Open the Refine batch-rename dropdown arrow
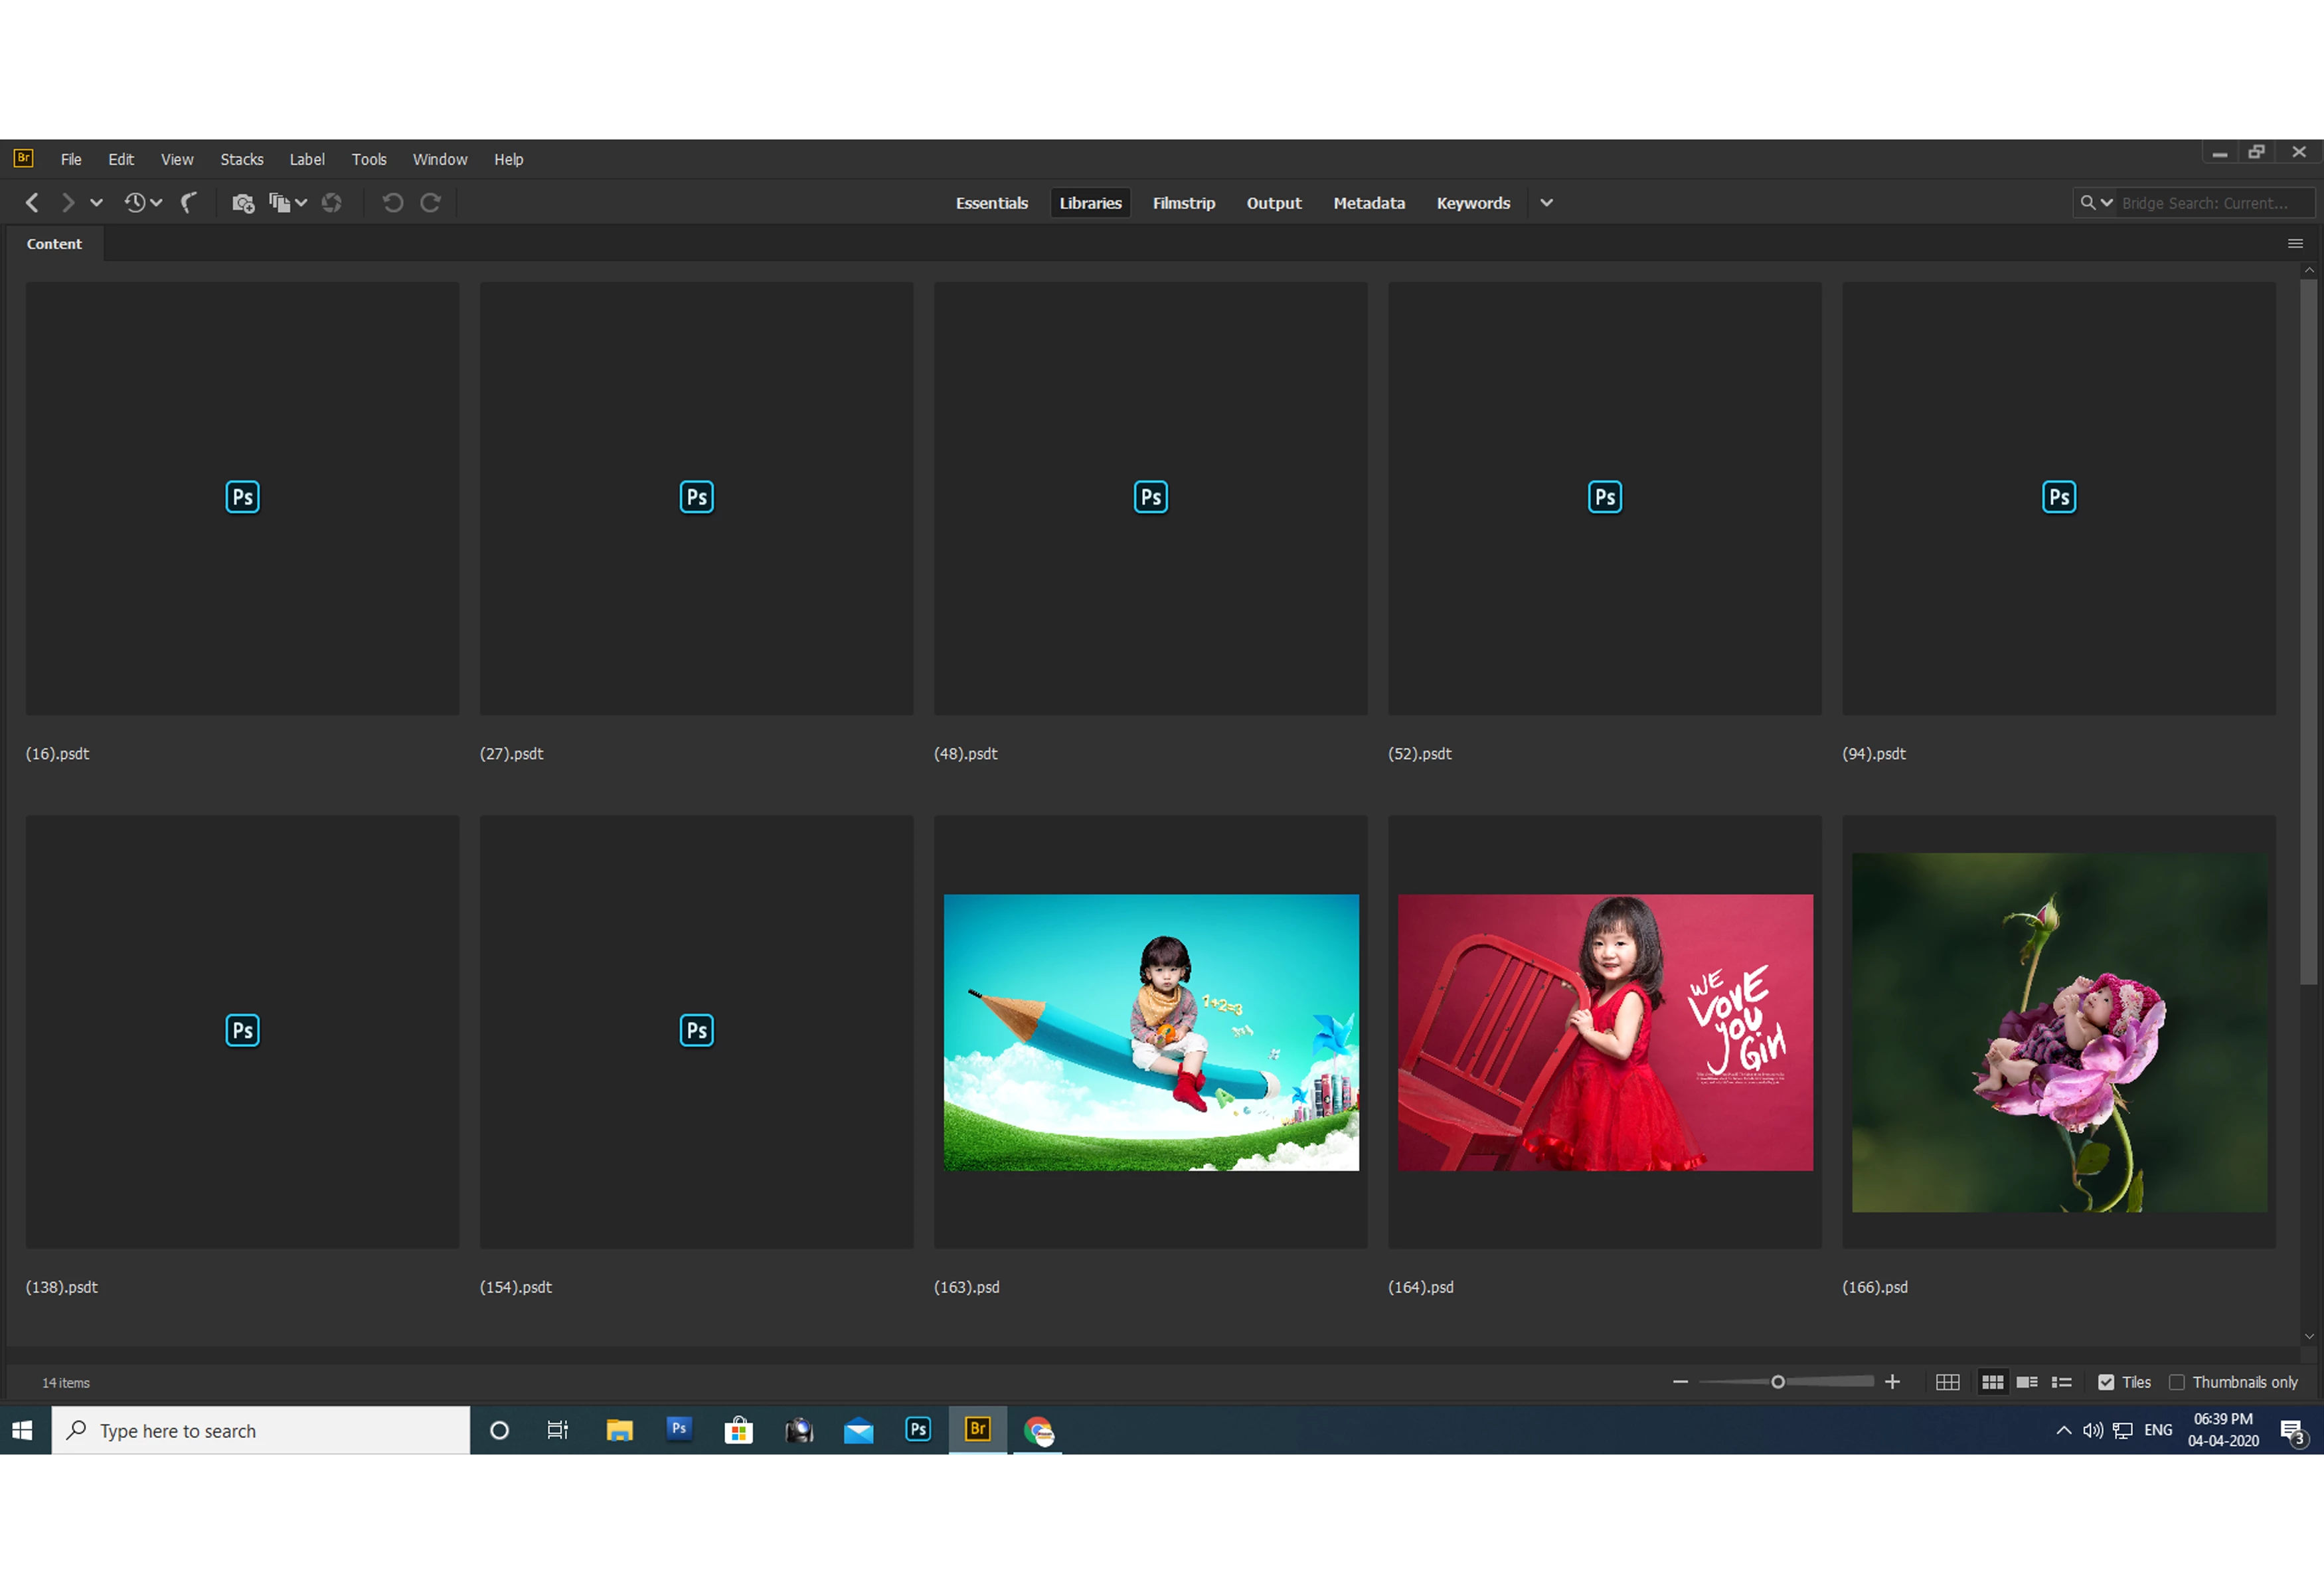This screenshot has height=1594, width=2324. point(301,203)
